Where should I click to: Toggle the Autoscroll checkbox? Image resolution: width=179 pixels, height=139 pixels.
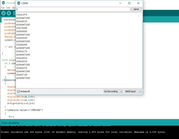click(x=18, y=91)
